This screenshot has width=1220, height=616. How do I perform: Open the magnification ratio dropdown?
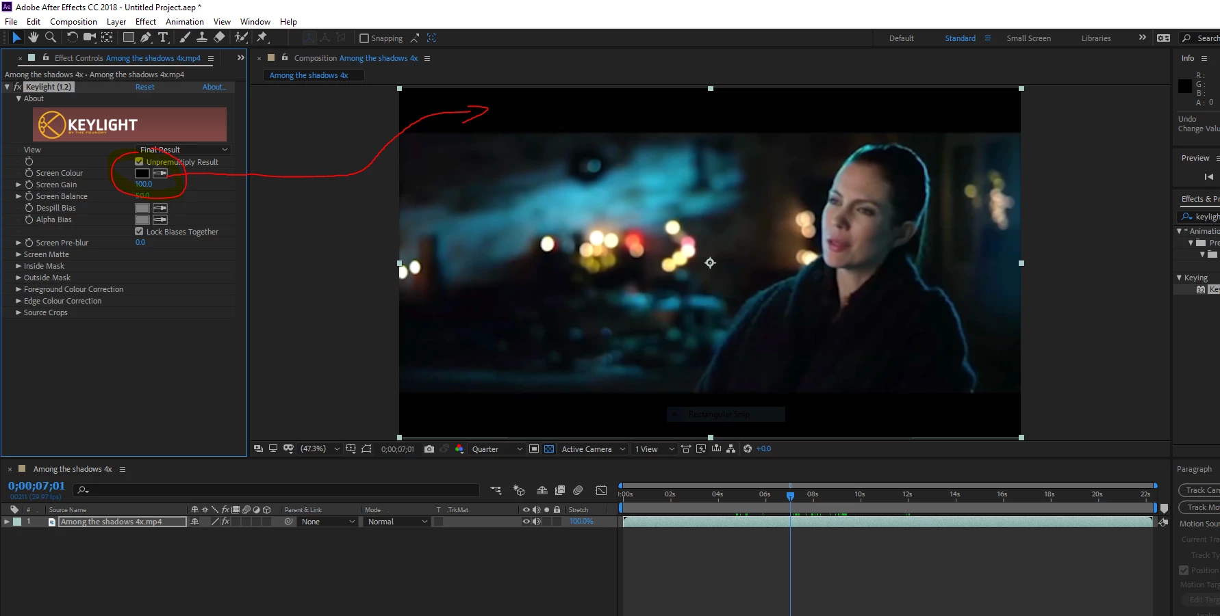pyautogui.click(x=319, y=449)
